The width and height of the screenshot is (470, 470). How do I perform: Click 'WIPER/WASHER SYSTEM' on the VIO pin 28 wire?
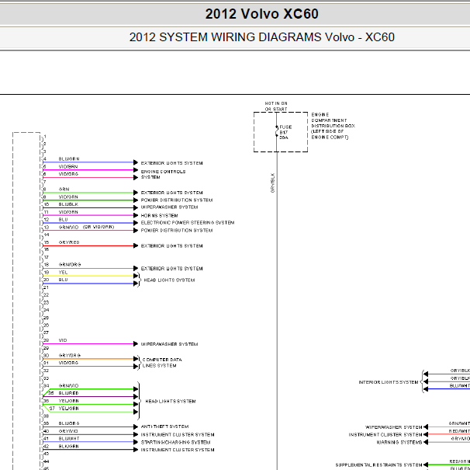(x=169, y=344)
